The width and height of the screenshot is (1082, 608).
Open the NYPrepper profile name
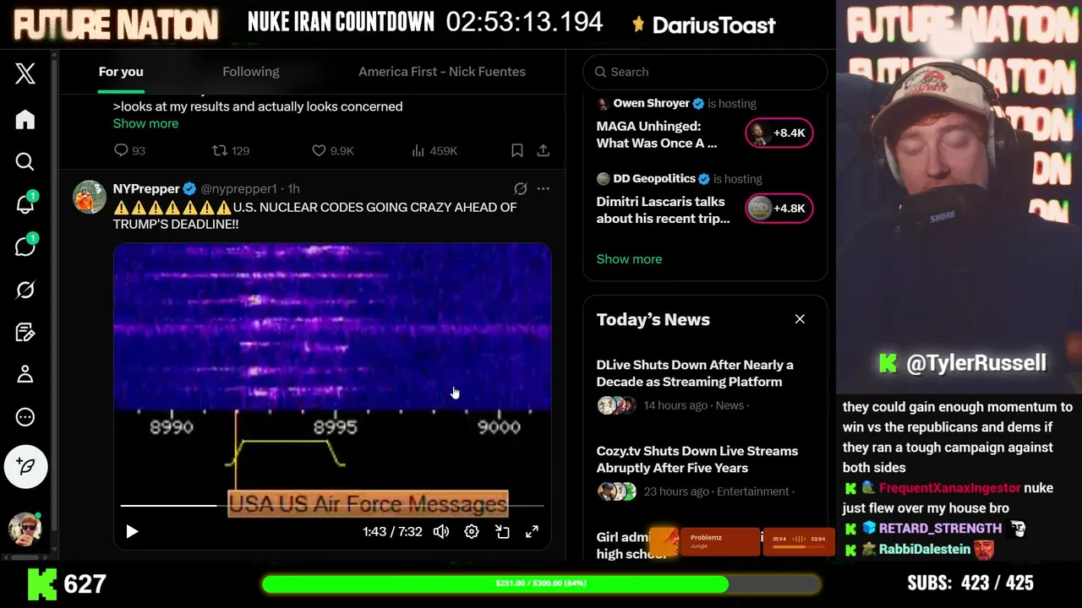(146, 188)
